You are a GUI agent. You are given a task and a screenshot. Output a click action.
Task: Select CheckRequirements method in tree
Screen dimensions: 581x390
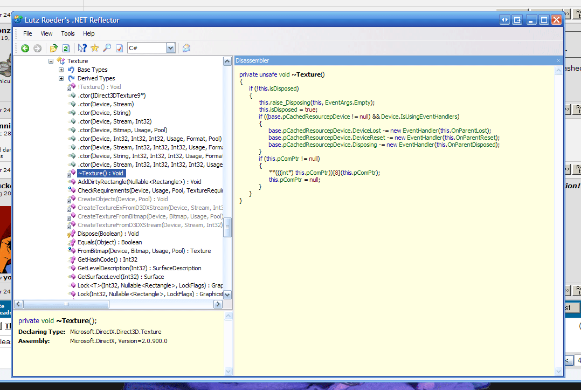pos(150,190)
